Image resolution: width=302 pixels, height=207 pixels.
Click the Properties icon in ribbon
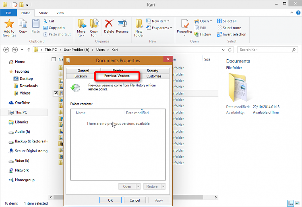185,24
